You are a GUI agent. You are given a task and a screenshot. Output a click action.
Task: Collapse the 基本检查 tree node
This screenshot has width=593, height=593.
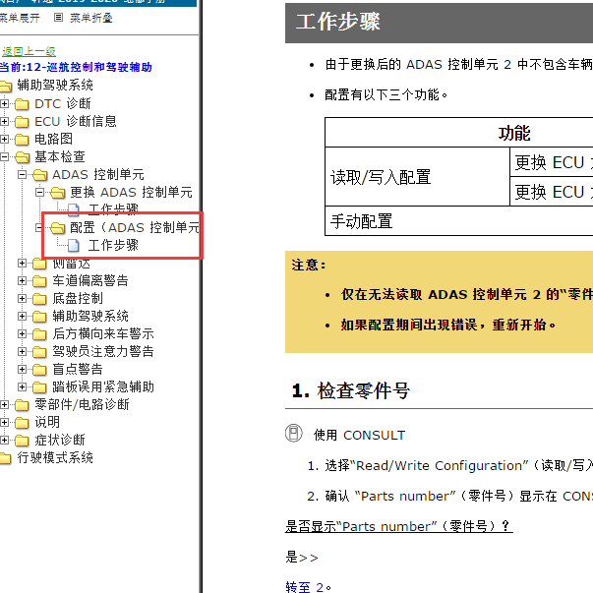5,156
